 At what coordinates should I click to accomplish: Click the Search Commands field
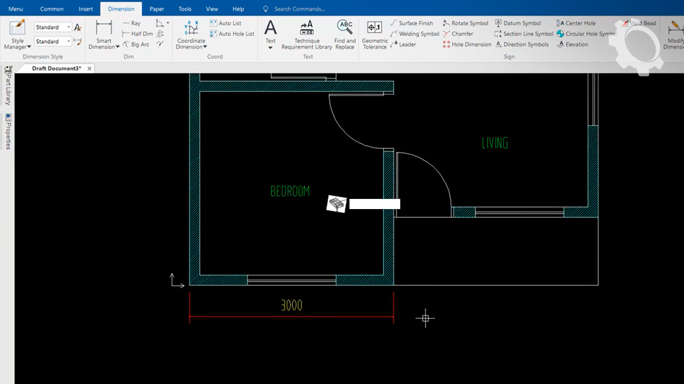299,9
